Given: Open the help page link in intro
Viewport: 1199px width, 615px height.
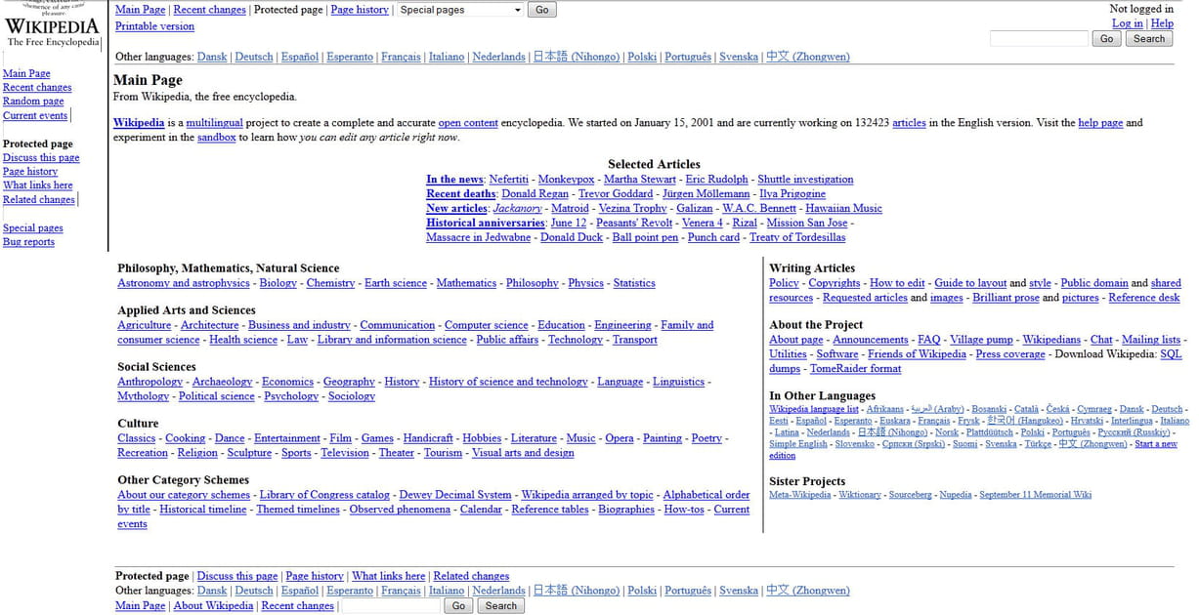Looking at the screenshot, I should (1100, 123).
